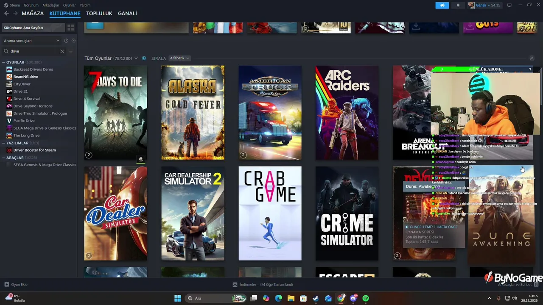Open the 7 Days to Die cover

coord(115,113)
